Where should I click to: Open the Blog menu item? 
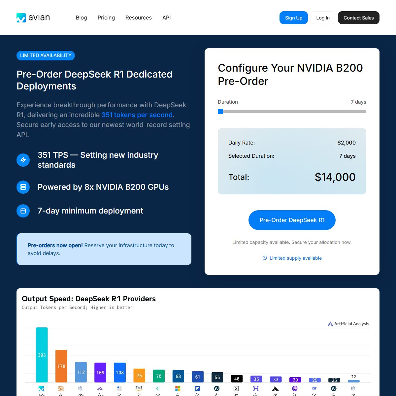click(82, 17)
